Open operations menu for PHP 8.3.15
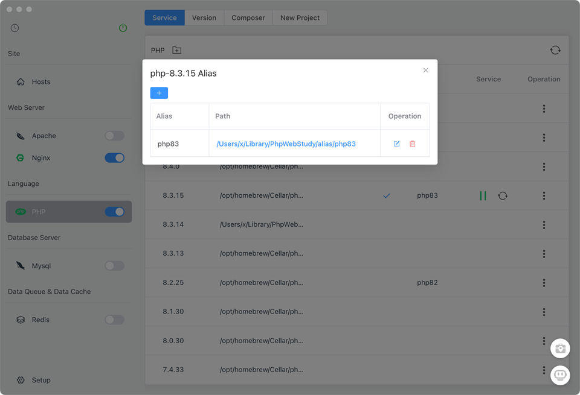This screenshot has width=580, height=395. point(544,195)
